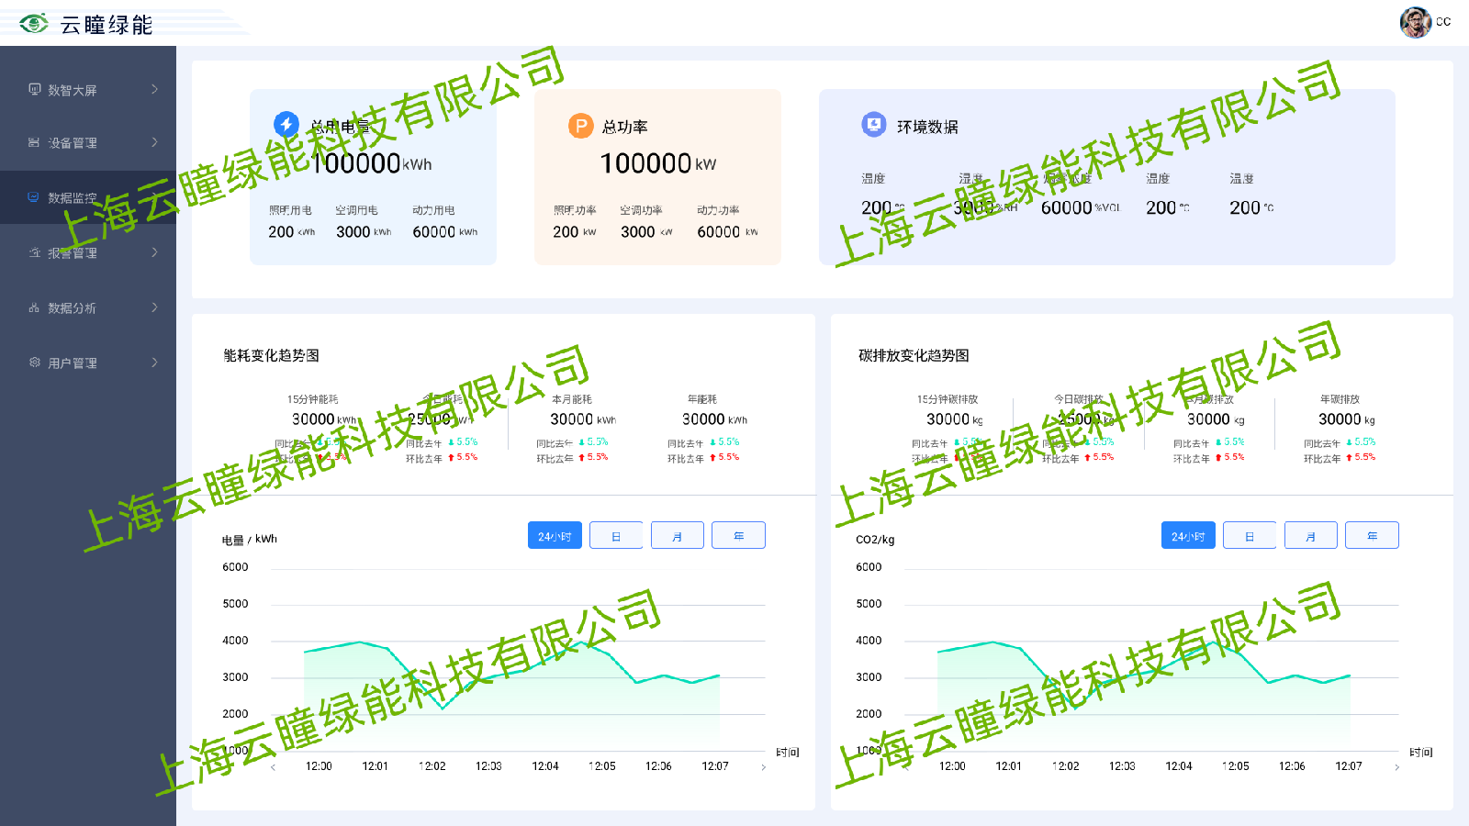Image resolution: width=1469 pixels, height=826 pixels.
Task: Click the 云瞳绿能 eye logo icon
Action: 34,24
